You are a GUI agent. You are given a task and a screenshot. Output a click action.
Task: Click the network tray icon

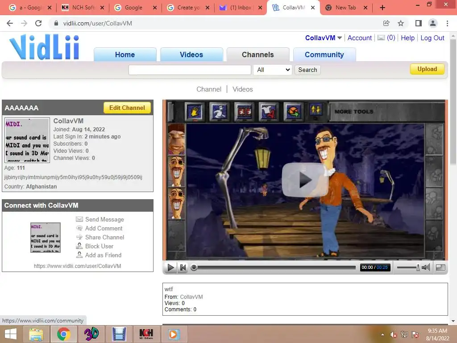click(404, 335)
